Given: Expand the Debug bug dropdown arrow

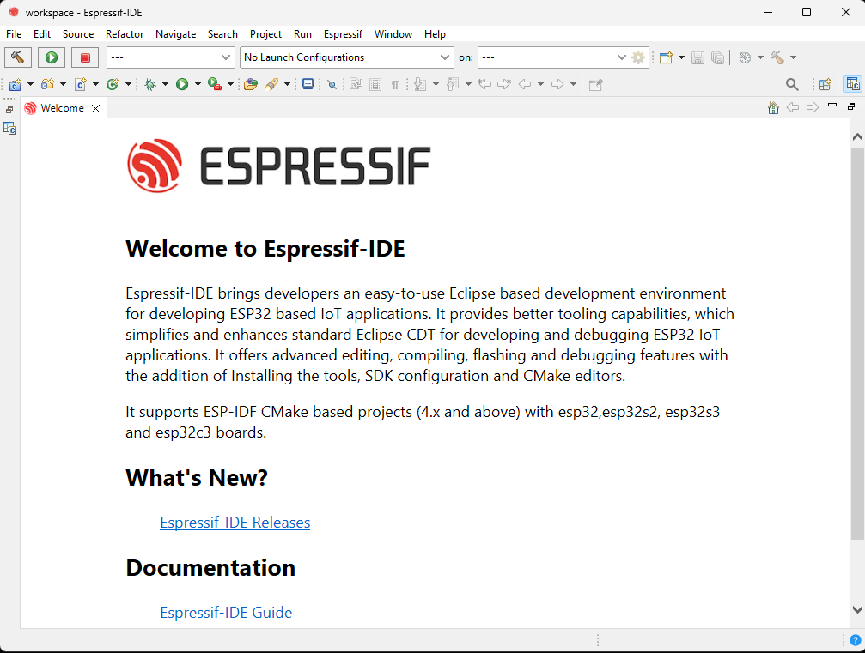Looking at the screenshot, I should point(165,84).
